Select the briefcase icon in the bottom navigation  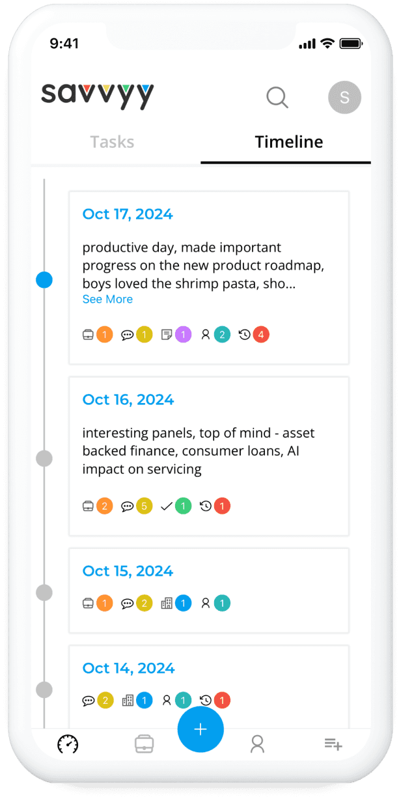coord(144,743)
